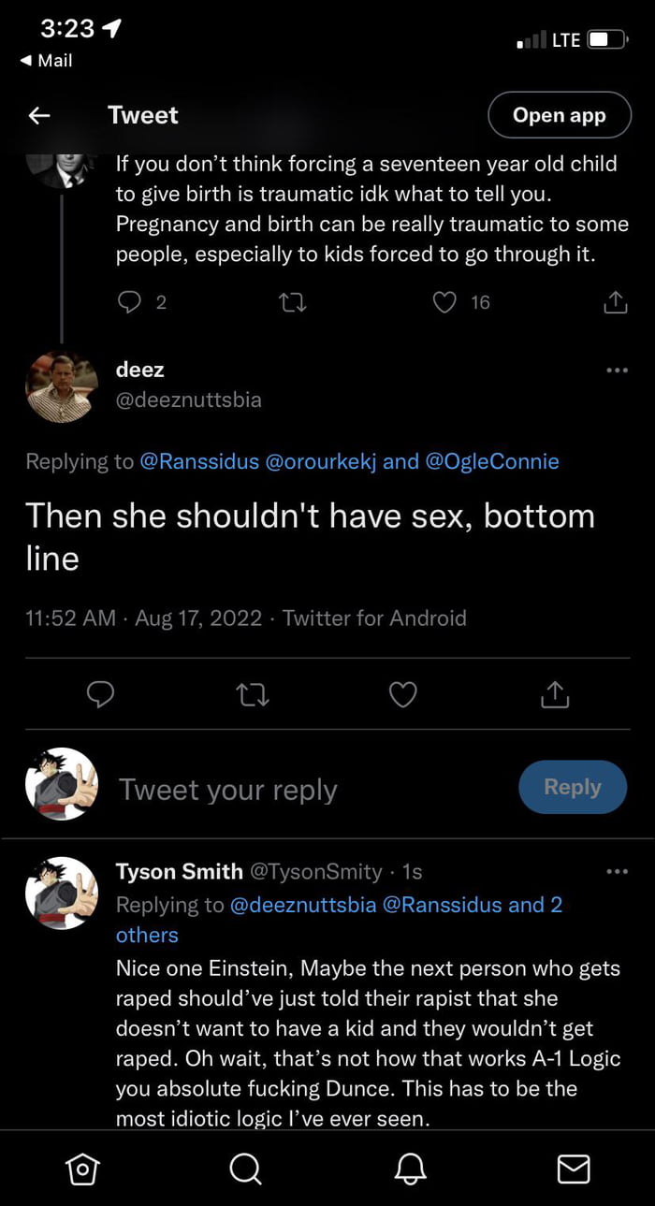Go back using the left arrow
The image size is (655, 1206).
[38, 114]
